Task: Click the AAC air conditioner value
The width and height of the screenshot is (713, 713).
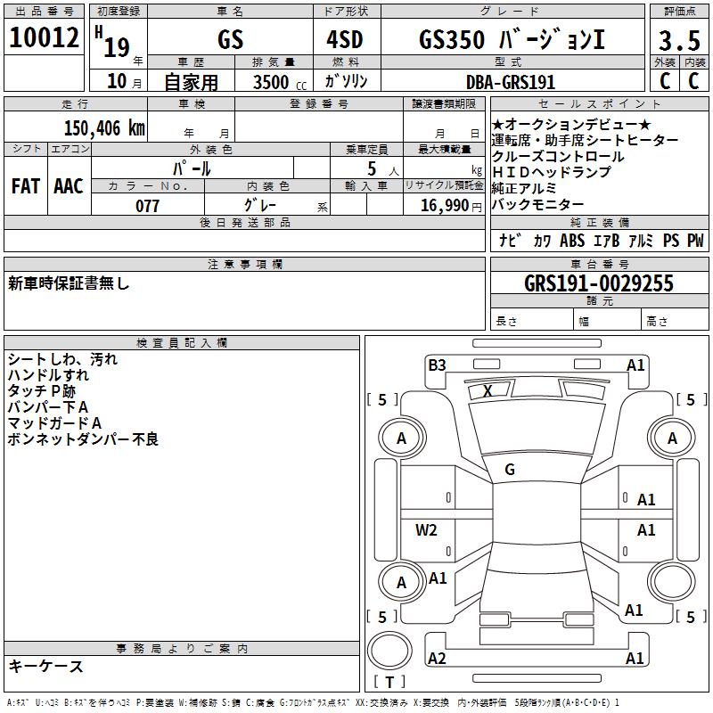Action: click(69, 186)
